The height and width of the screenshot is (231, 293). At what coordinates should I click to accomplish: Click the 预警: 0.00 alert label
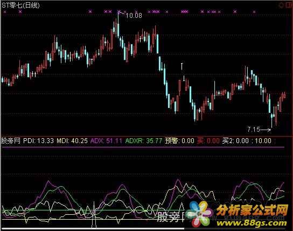point(179,140)
